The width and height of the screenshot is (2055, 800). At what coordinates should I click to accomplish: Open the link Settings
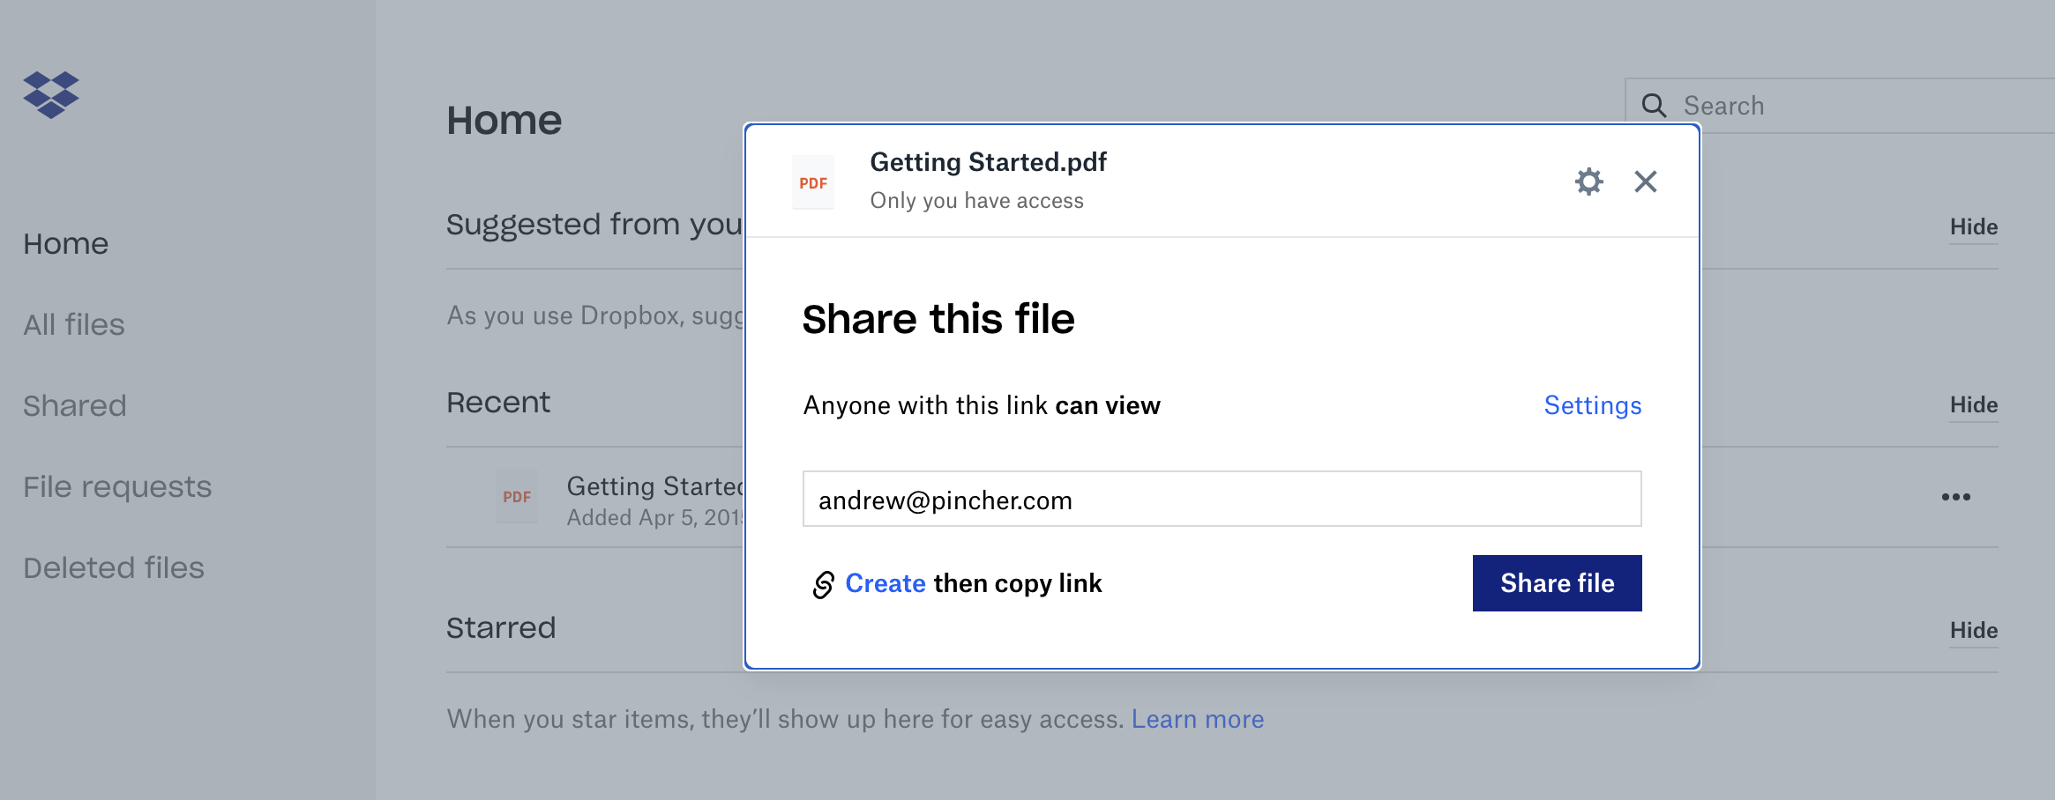click(1592, 405)
